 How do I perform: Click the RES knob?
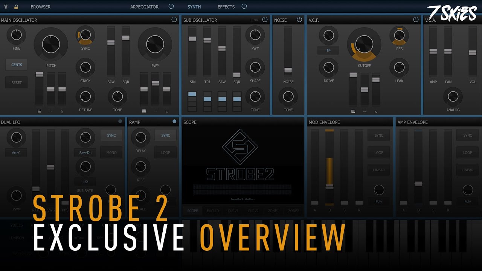[399, 35]
